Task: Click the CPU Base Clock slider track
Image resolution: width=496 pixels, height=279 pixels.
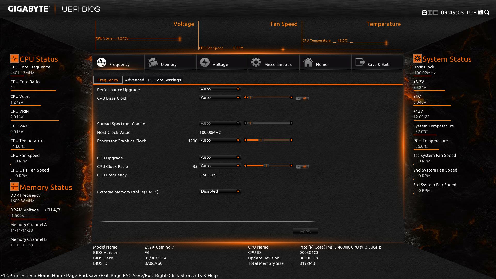Action: point(268,97)
